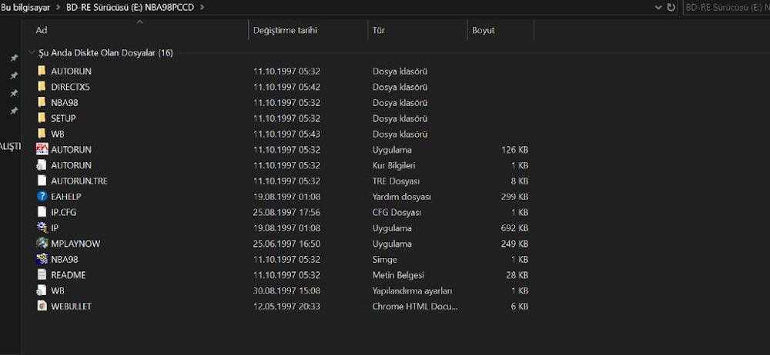Select the MPLAYNOW application icon
Screen dimensions: 770x355
pos(42,244)
